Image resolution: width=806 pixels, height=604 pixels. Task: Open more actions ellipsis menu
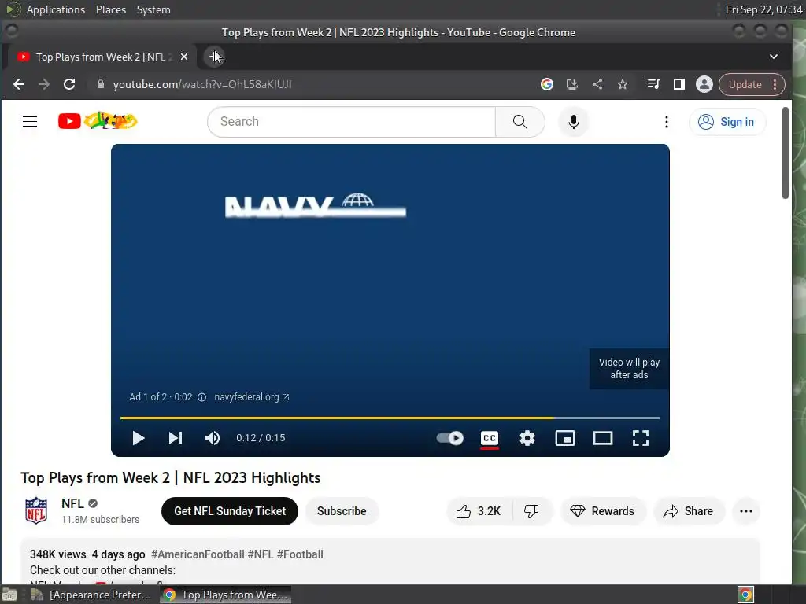coord(746,511)
